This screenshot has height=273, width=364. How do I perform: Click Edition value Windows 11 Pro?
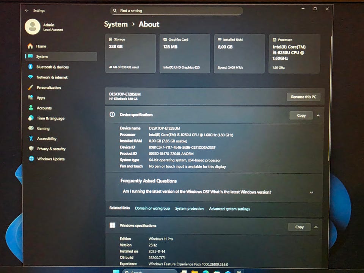coord(161,239)
